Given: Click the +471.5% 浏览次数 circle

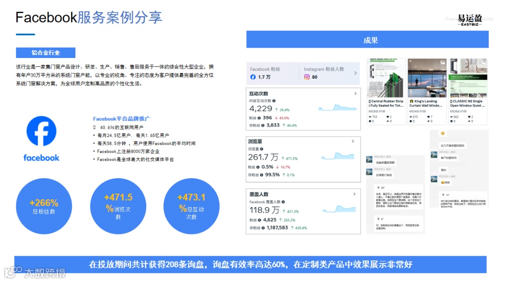Looking at the screenshot, I should point(118,206).
